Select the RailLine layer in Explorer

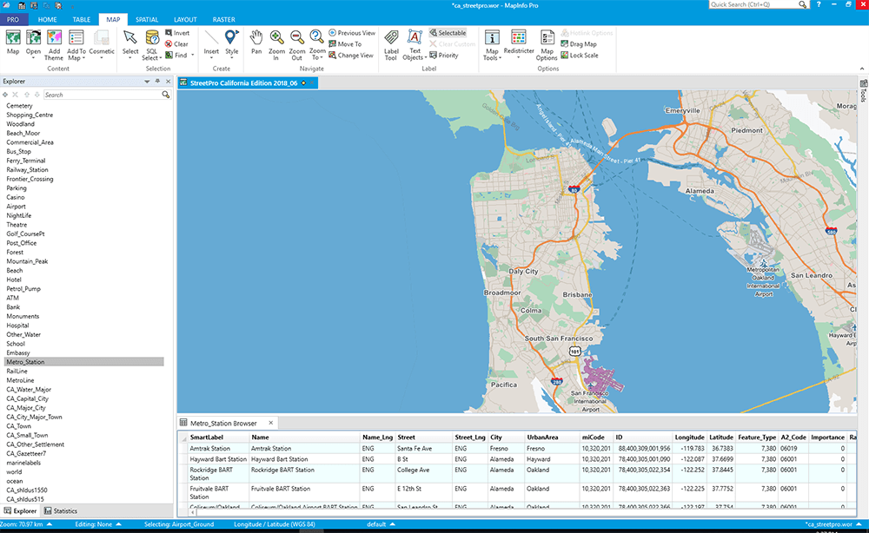19,371
